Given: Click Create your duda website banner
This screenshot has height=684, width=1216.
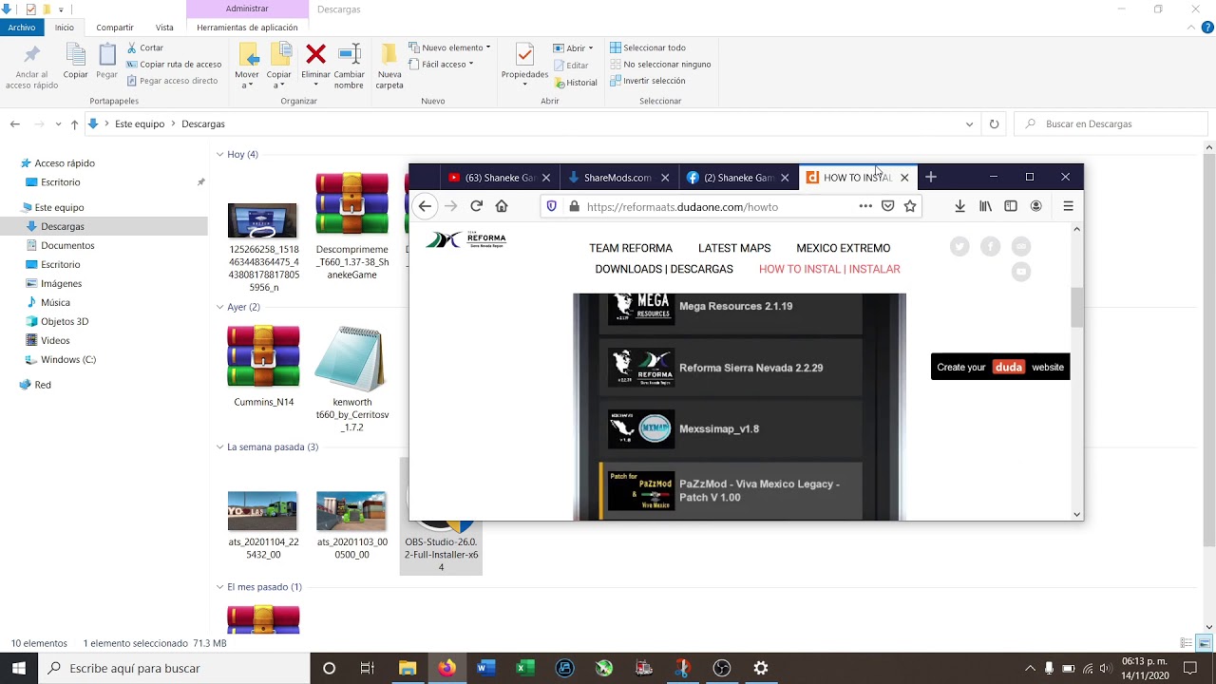Looking at the screenshot, I should [1000, 367].
